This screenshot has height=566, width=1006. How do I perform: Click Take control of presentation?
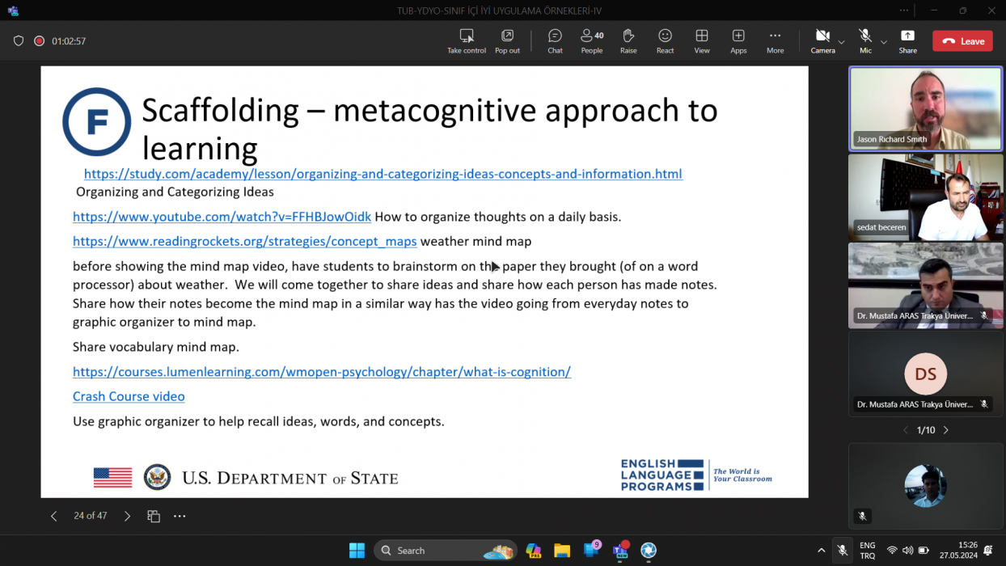click(x=467, y=40)
